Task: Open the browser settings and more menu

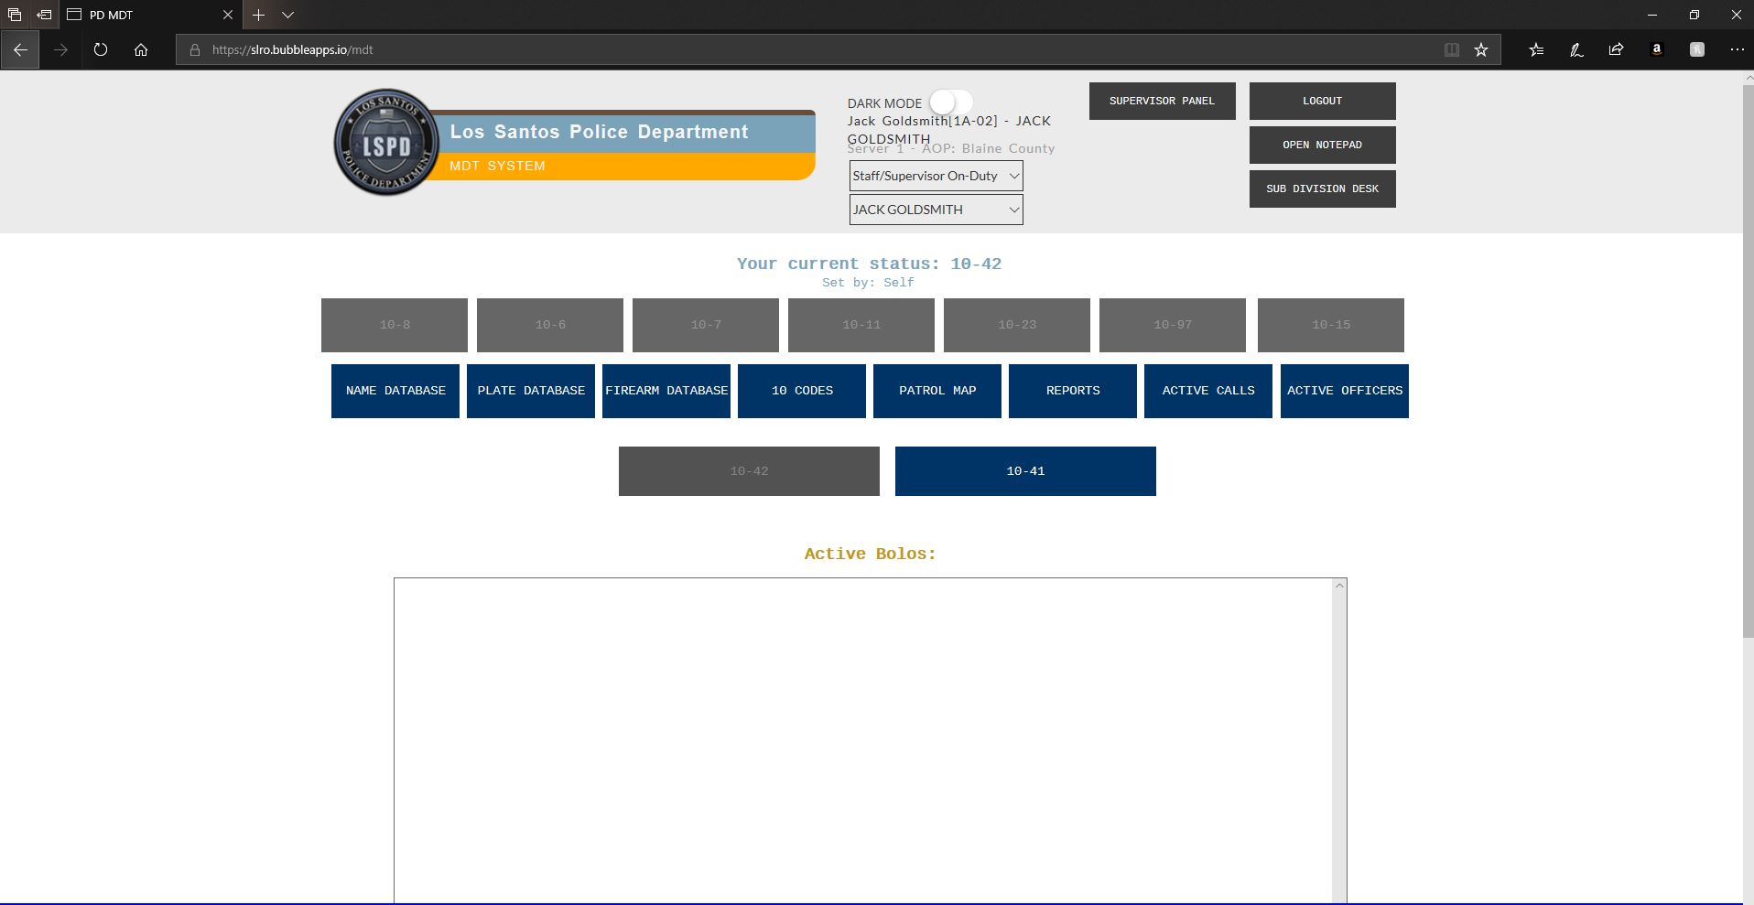Action: [x=1738, y=50]
